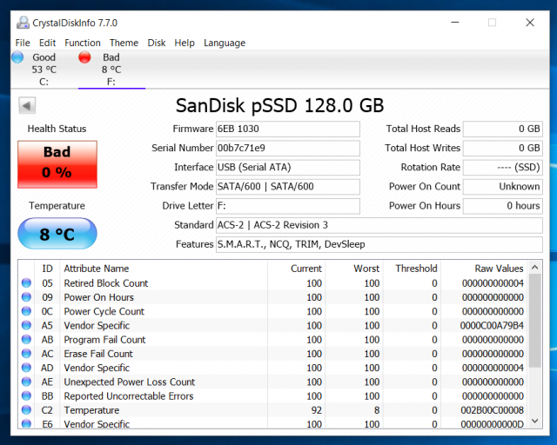
Task: Click the Serial Number field
Action: (287, 148)
